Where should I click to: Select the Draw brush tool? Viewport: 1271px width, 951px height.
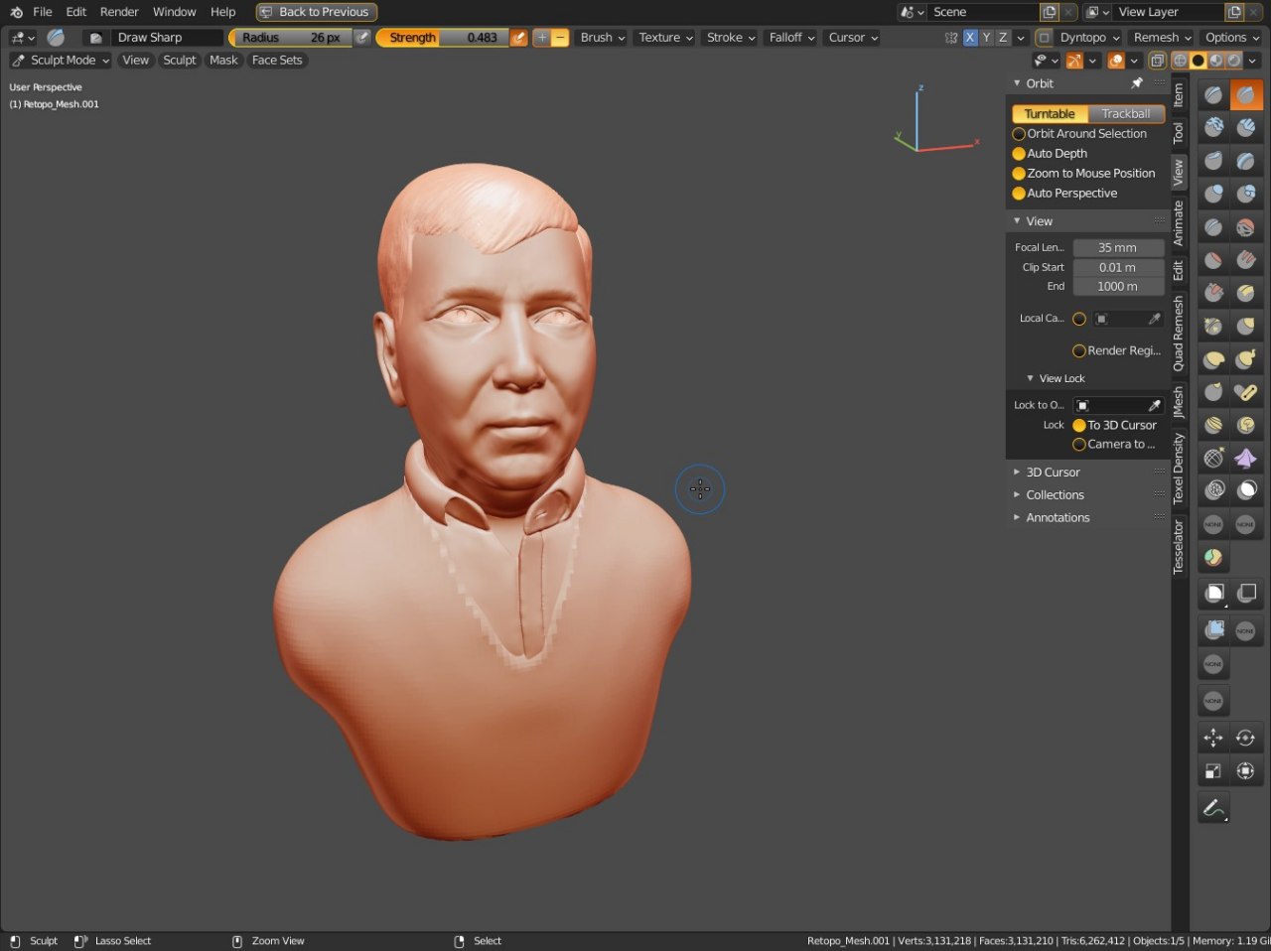[1213, 95]
